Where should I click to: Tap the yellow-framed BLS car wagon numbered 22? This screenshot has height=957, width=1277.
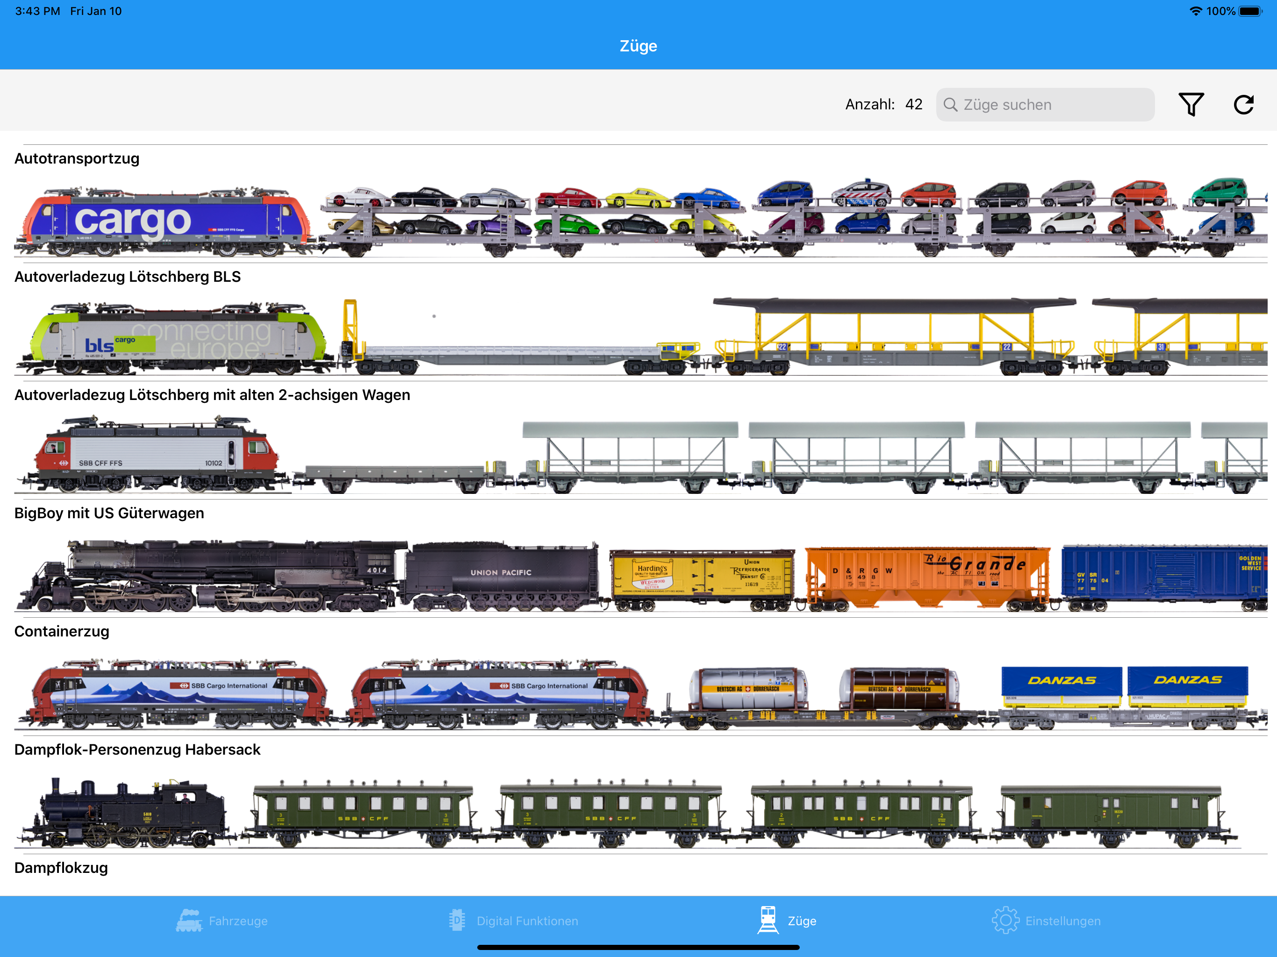[895, 336]
